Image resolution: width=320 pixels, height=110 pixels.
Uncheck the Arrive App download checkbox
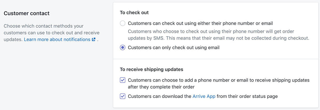(x=123, y=96)
